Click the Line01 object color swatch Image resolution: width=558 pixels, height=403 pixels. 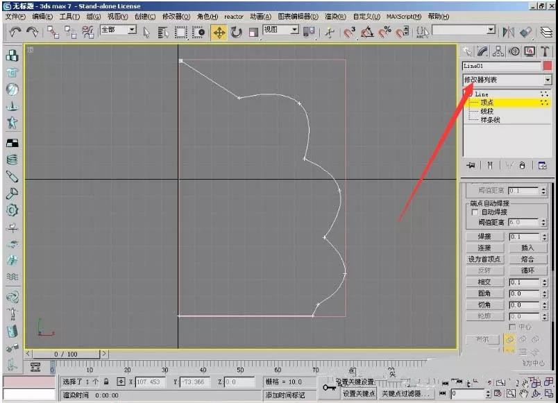click(548, 66)
